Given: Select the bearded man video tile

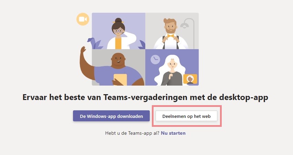Looking at the screenshot, I should [172, 31].
